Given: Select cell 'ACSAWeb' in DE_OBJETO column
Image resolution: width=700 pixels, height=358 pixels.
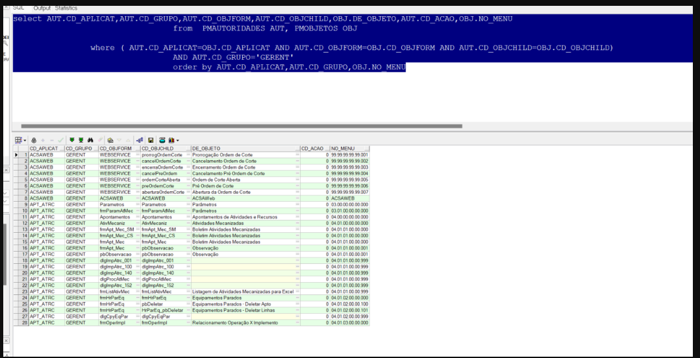Looking at the screenshot, I should [x=245, y=198].
